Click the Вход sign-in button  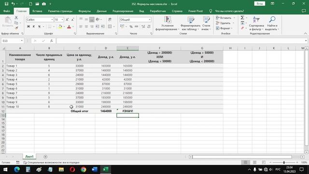pos(260,4)
